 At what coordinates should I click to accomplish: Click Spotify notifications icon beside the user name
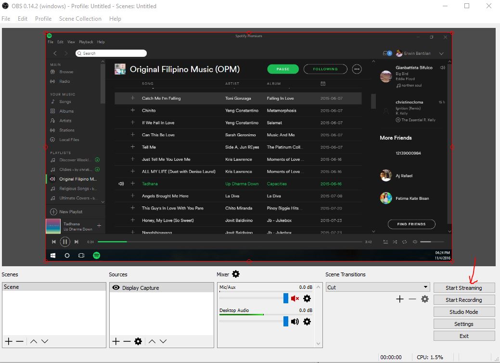pyautogui.click(x=387, y=53)
